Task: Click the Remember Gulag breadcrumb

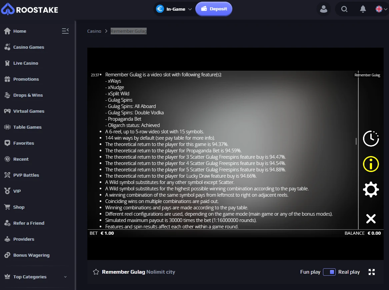Action: click(x=129, y=31)
